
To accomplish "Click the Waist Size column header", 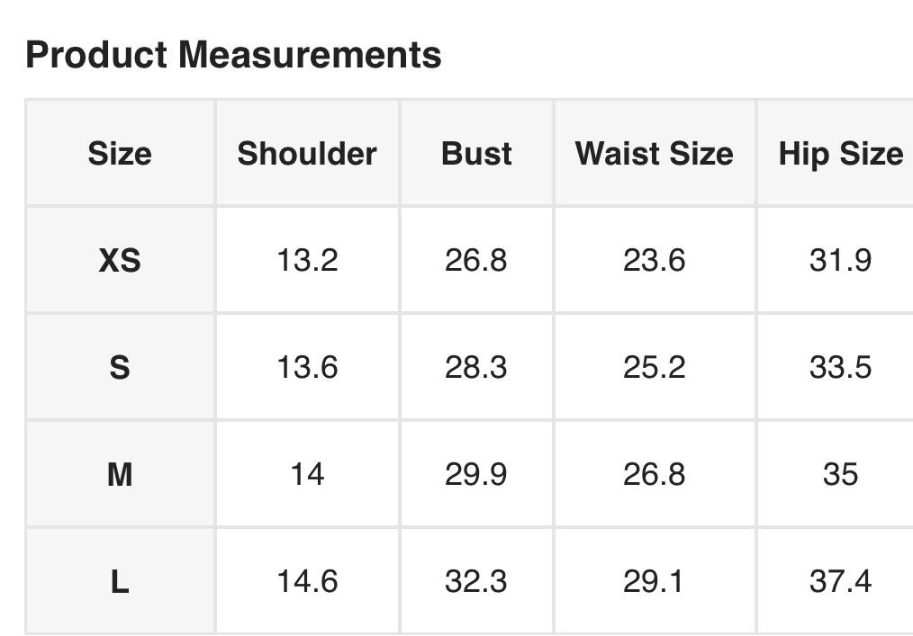I will click(654, 154).
